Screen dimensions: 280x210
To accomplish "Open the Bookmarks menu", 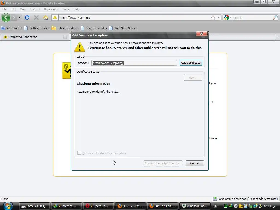I will point(51,9).
